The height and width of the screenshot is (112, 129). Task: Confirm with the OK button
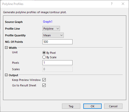[92, 106]
